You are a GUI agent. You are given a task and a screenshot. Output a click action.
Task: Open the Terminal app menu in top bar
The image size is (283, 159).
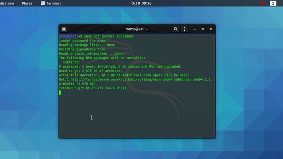tap(51, 3)
